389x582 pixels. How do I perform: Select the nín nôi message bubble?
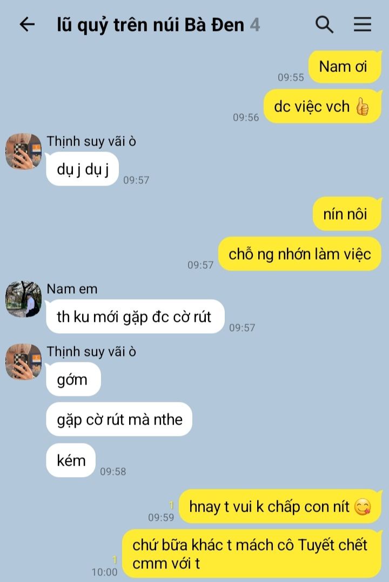tap(347, 214)
